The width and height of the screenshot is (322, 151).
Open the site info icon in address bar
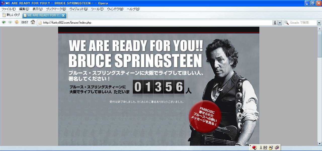275,23
